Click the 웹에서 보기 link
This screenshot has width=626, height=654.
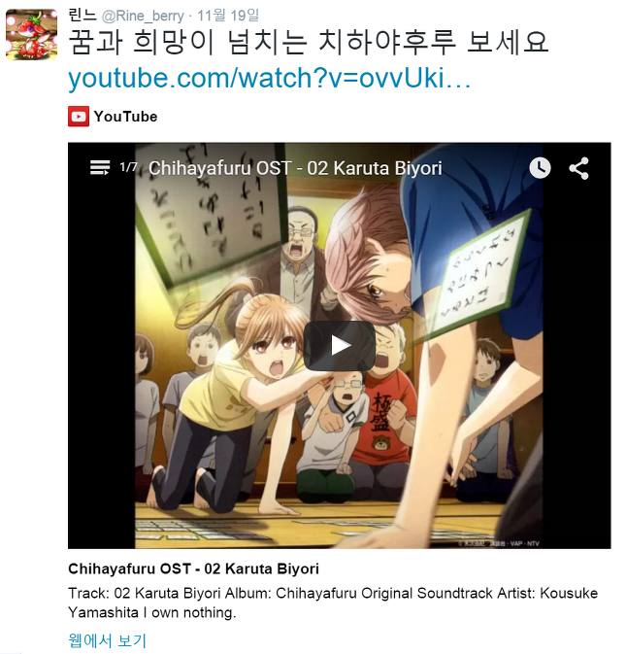[x=107, y=640]
